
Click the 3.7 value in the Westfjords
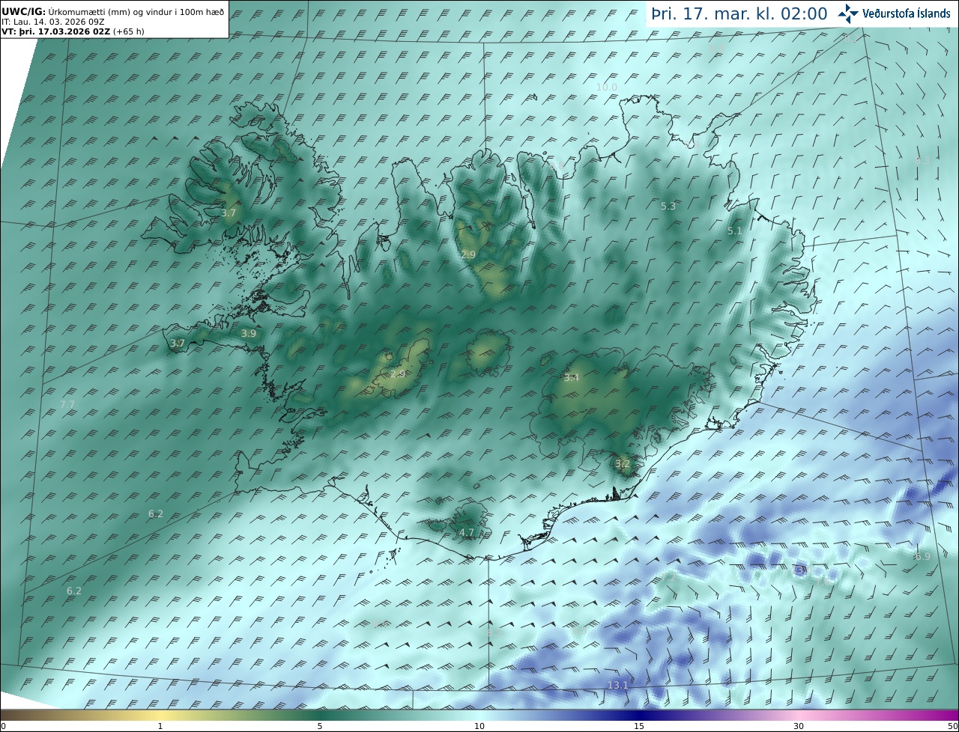point(229,213)
